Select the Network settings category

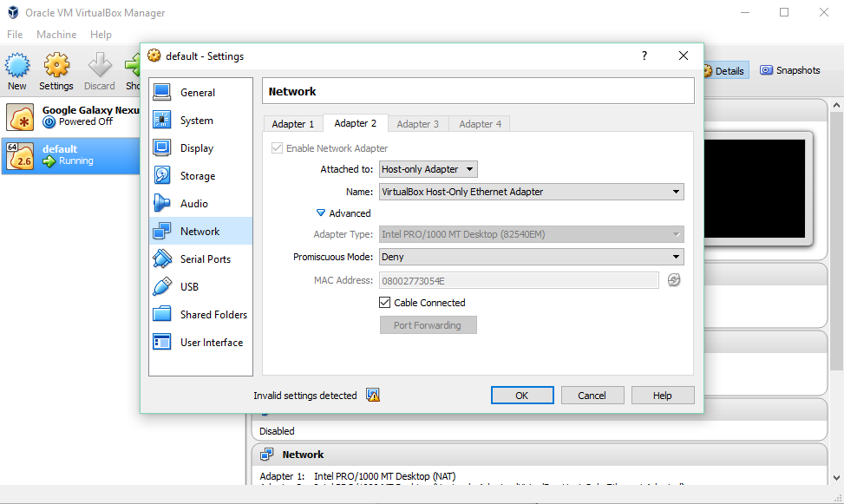point(200,232)
